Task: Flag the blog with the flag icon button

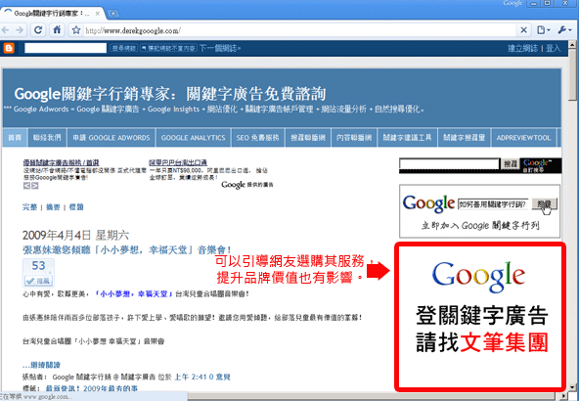Action: tap(168, 48)
